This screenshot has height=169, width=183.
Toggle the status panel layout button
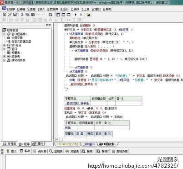click(63, 15)
